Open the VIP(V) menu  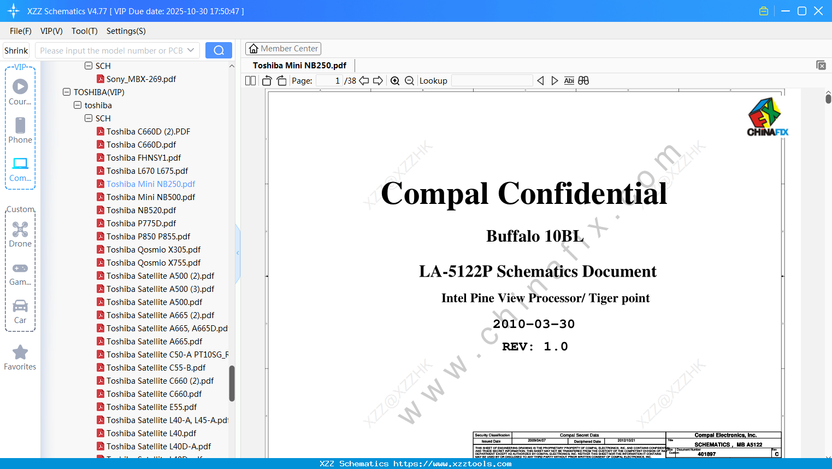coord(51,31)
